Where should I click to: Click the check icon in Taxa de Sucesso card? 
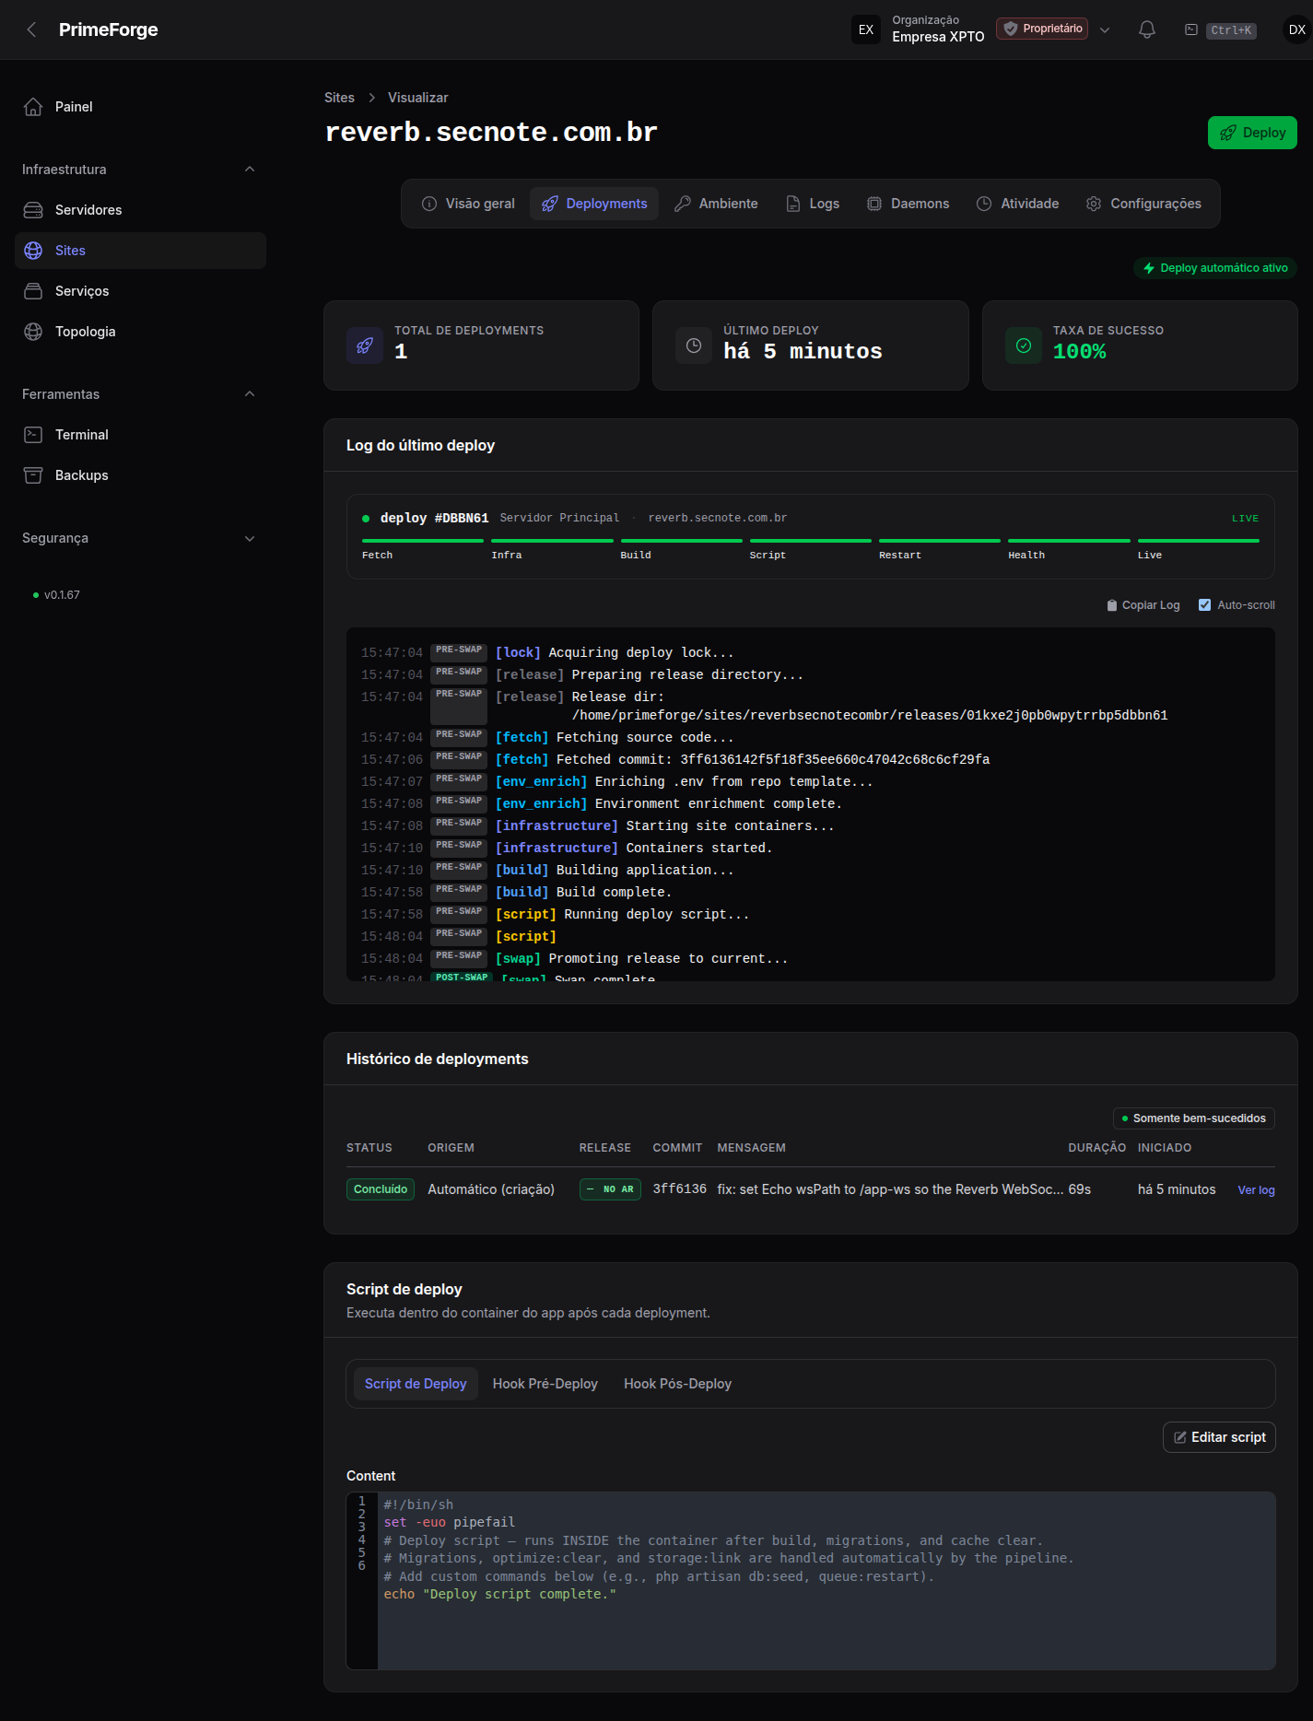[1024, 345]
